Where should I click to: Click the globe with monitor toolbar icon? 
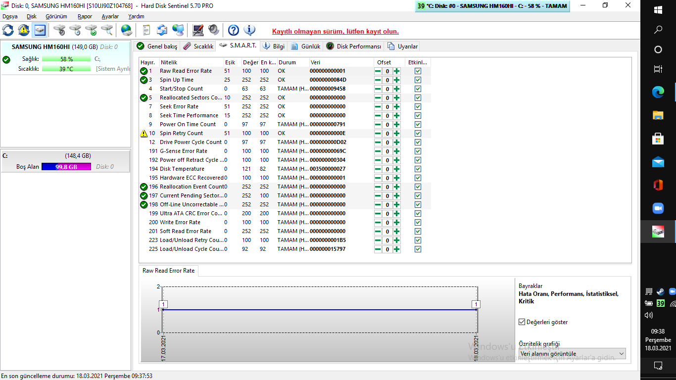tap(178, 30)
